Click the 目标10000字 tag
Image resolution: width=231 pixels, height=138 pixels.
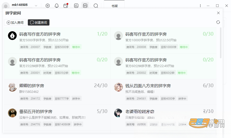tap(169, 47)
